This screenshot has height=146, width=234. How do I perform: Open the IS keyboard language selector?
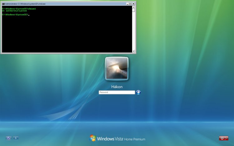coord(16,138)
